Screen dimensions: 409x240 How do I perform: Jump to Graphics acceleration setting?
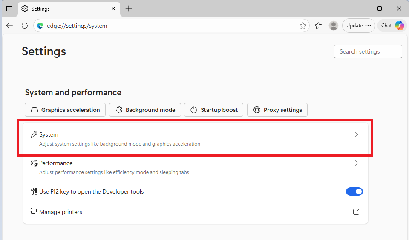coord(65,110)
